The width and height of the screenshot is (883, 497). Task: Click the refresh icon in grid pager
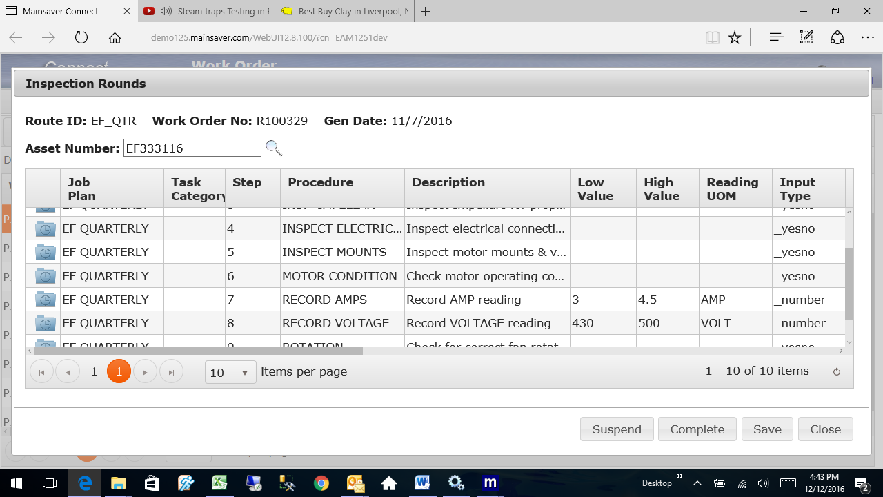click(x=836, y=372)
